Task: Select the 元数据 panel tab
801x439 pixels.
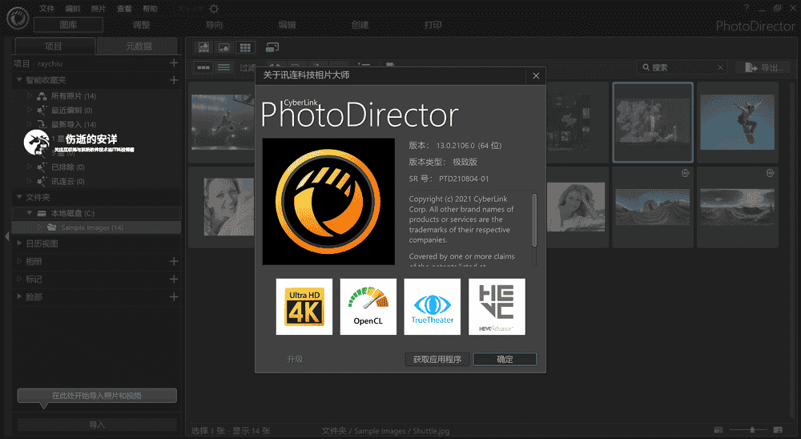Action: pos(139,46)
